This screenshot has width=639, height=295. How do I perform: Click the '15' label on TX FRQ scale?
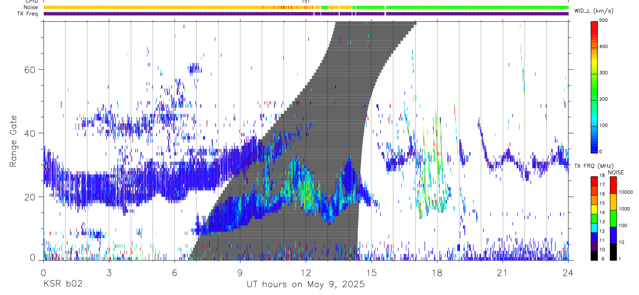coord(602,203)
